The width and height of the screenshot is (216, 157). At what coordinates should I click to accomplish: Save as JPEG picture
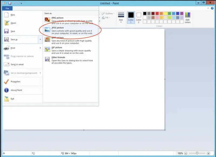click(71, 30)
